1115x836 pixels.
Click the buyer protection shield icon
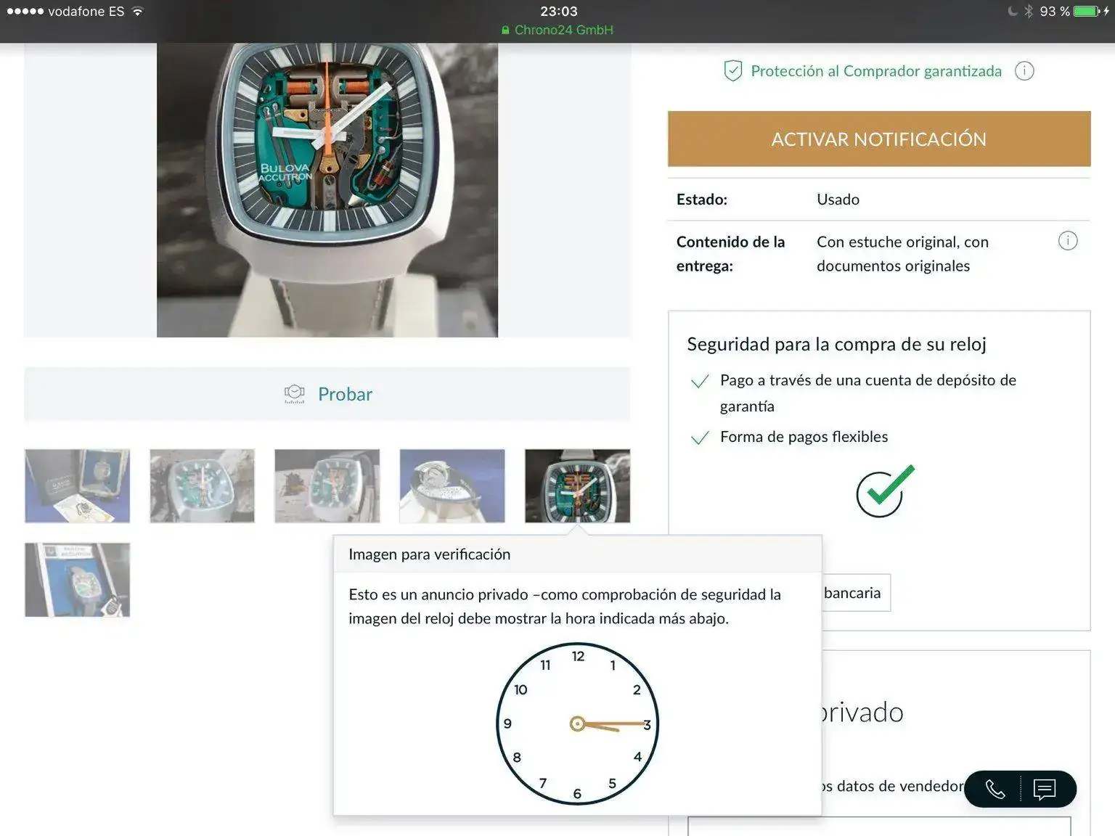(x=732, y=71)
